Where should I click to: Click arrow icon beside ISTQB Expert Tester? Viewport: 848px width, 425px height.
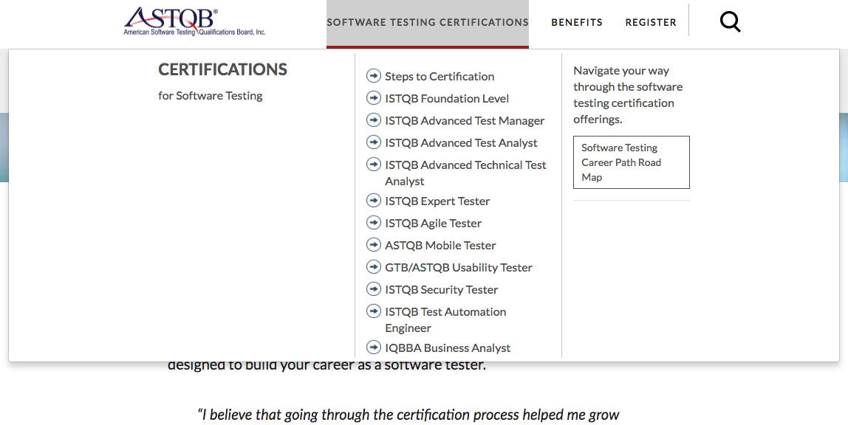pos(374,201)
